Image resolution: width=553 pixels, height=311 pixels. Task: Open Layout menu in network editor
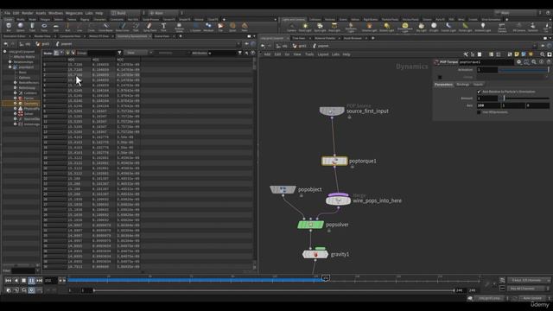point(322,54)
